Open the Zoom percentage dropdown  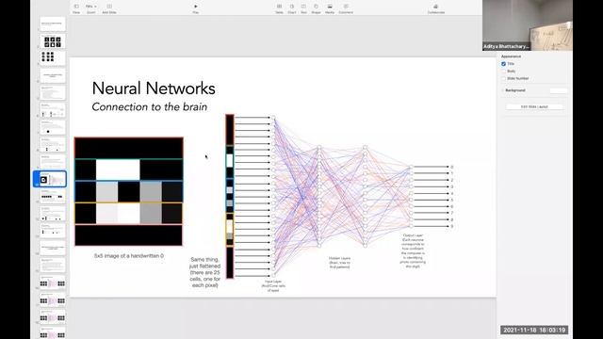(91, 7)
